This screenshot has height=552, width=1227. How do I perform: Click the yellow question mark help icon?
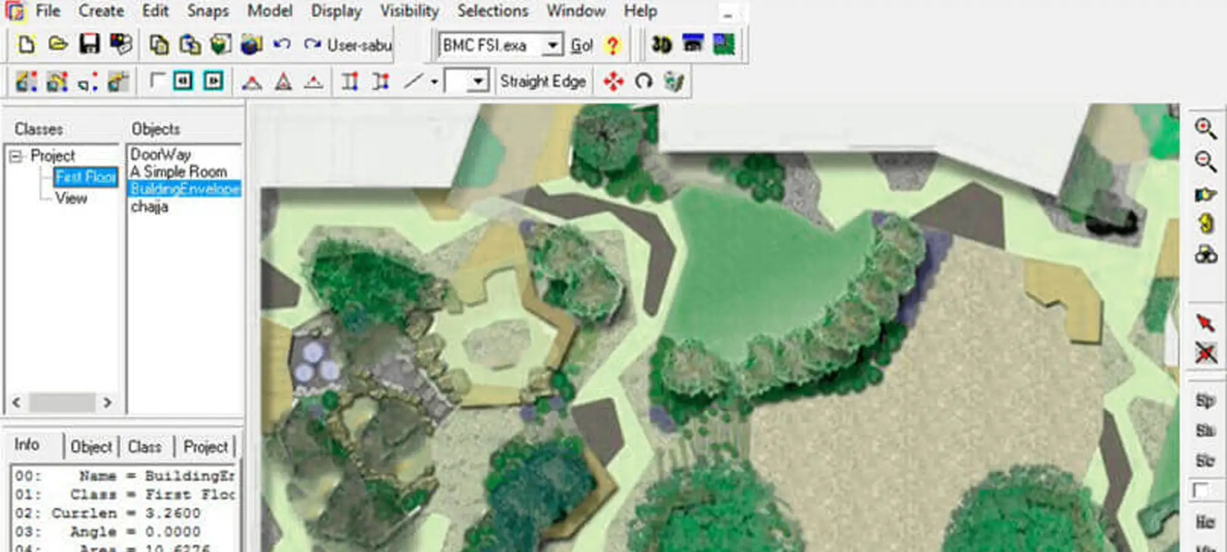click(x=612, y=45)
